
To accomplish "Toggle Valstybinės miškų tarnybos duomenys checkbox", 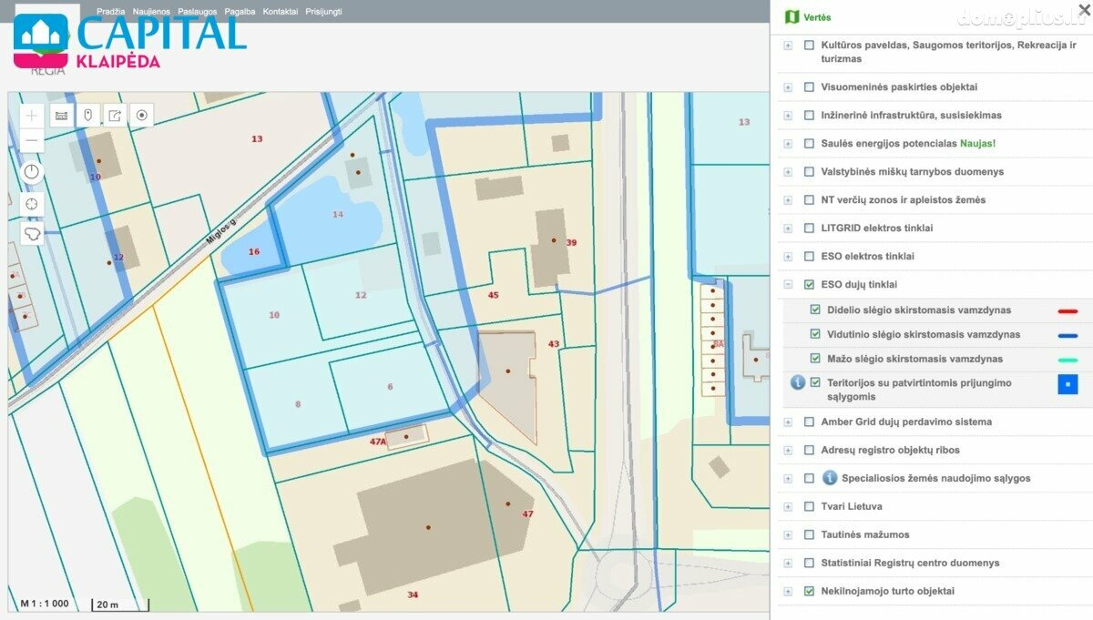I will pyautogui.click(x=809, y=172).
